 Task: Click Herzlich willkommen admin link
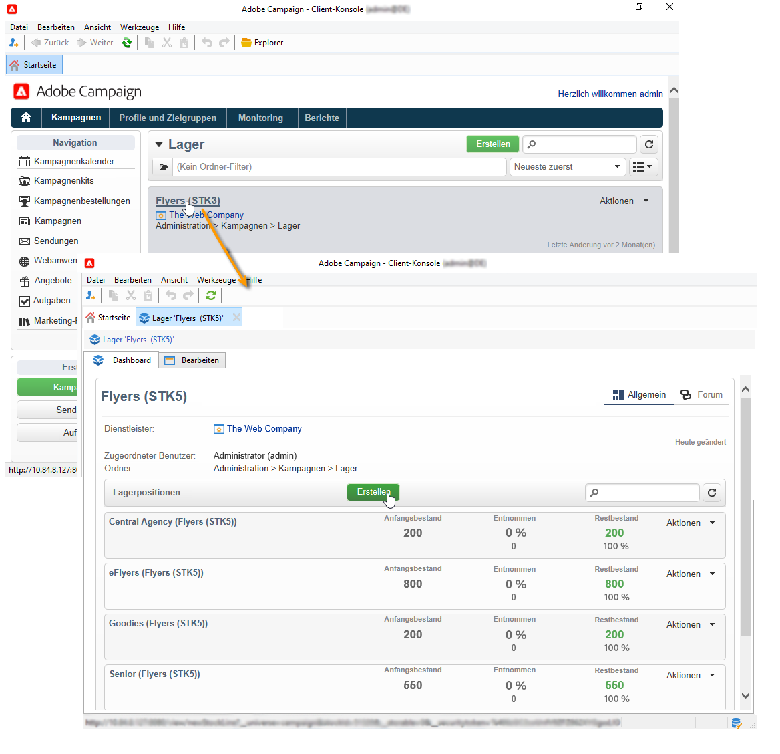610,94
